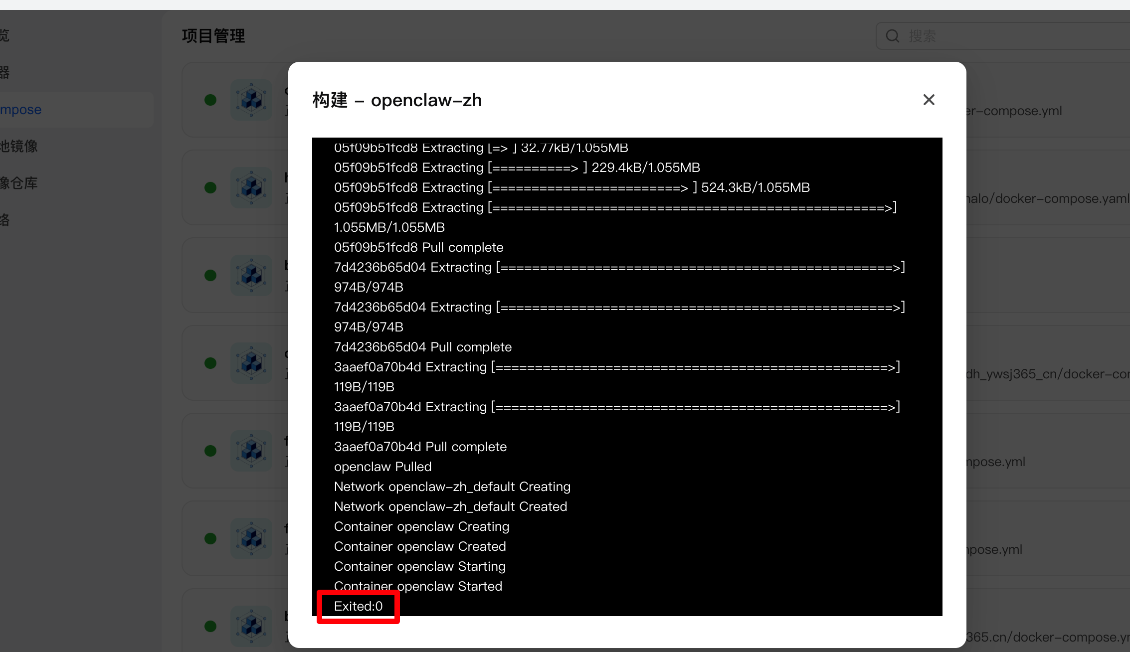The image size is (1130, 652).
Task: Click the magnifier icon in search box
Action: 892,36
